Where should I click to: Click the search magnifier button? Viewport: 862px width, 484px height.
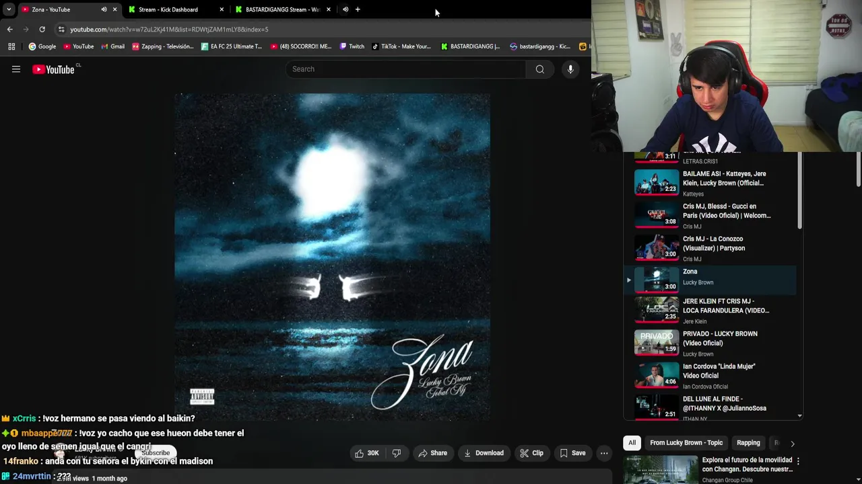[539, 69]
